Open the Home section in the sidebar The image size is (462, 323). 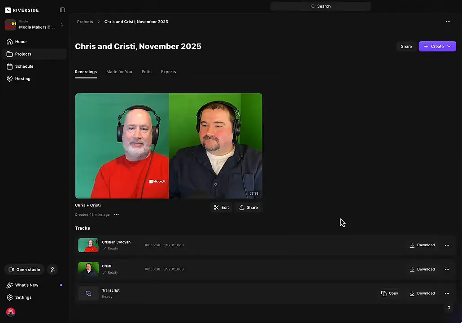(21, 41)
